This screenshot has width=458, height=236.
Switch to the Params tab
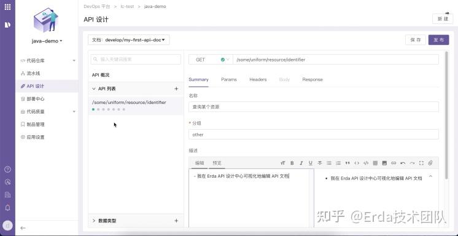click(x=229, y=79)
